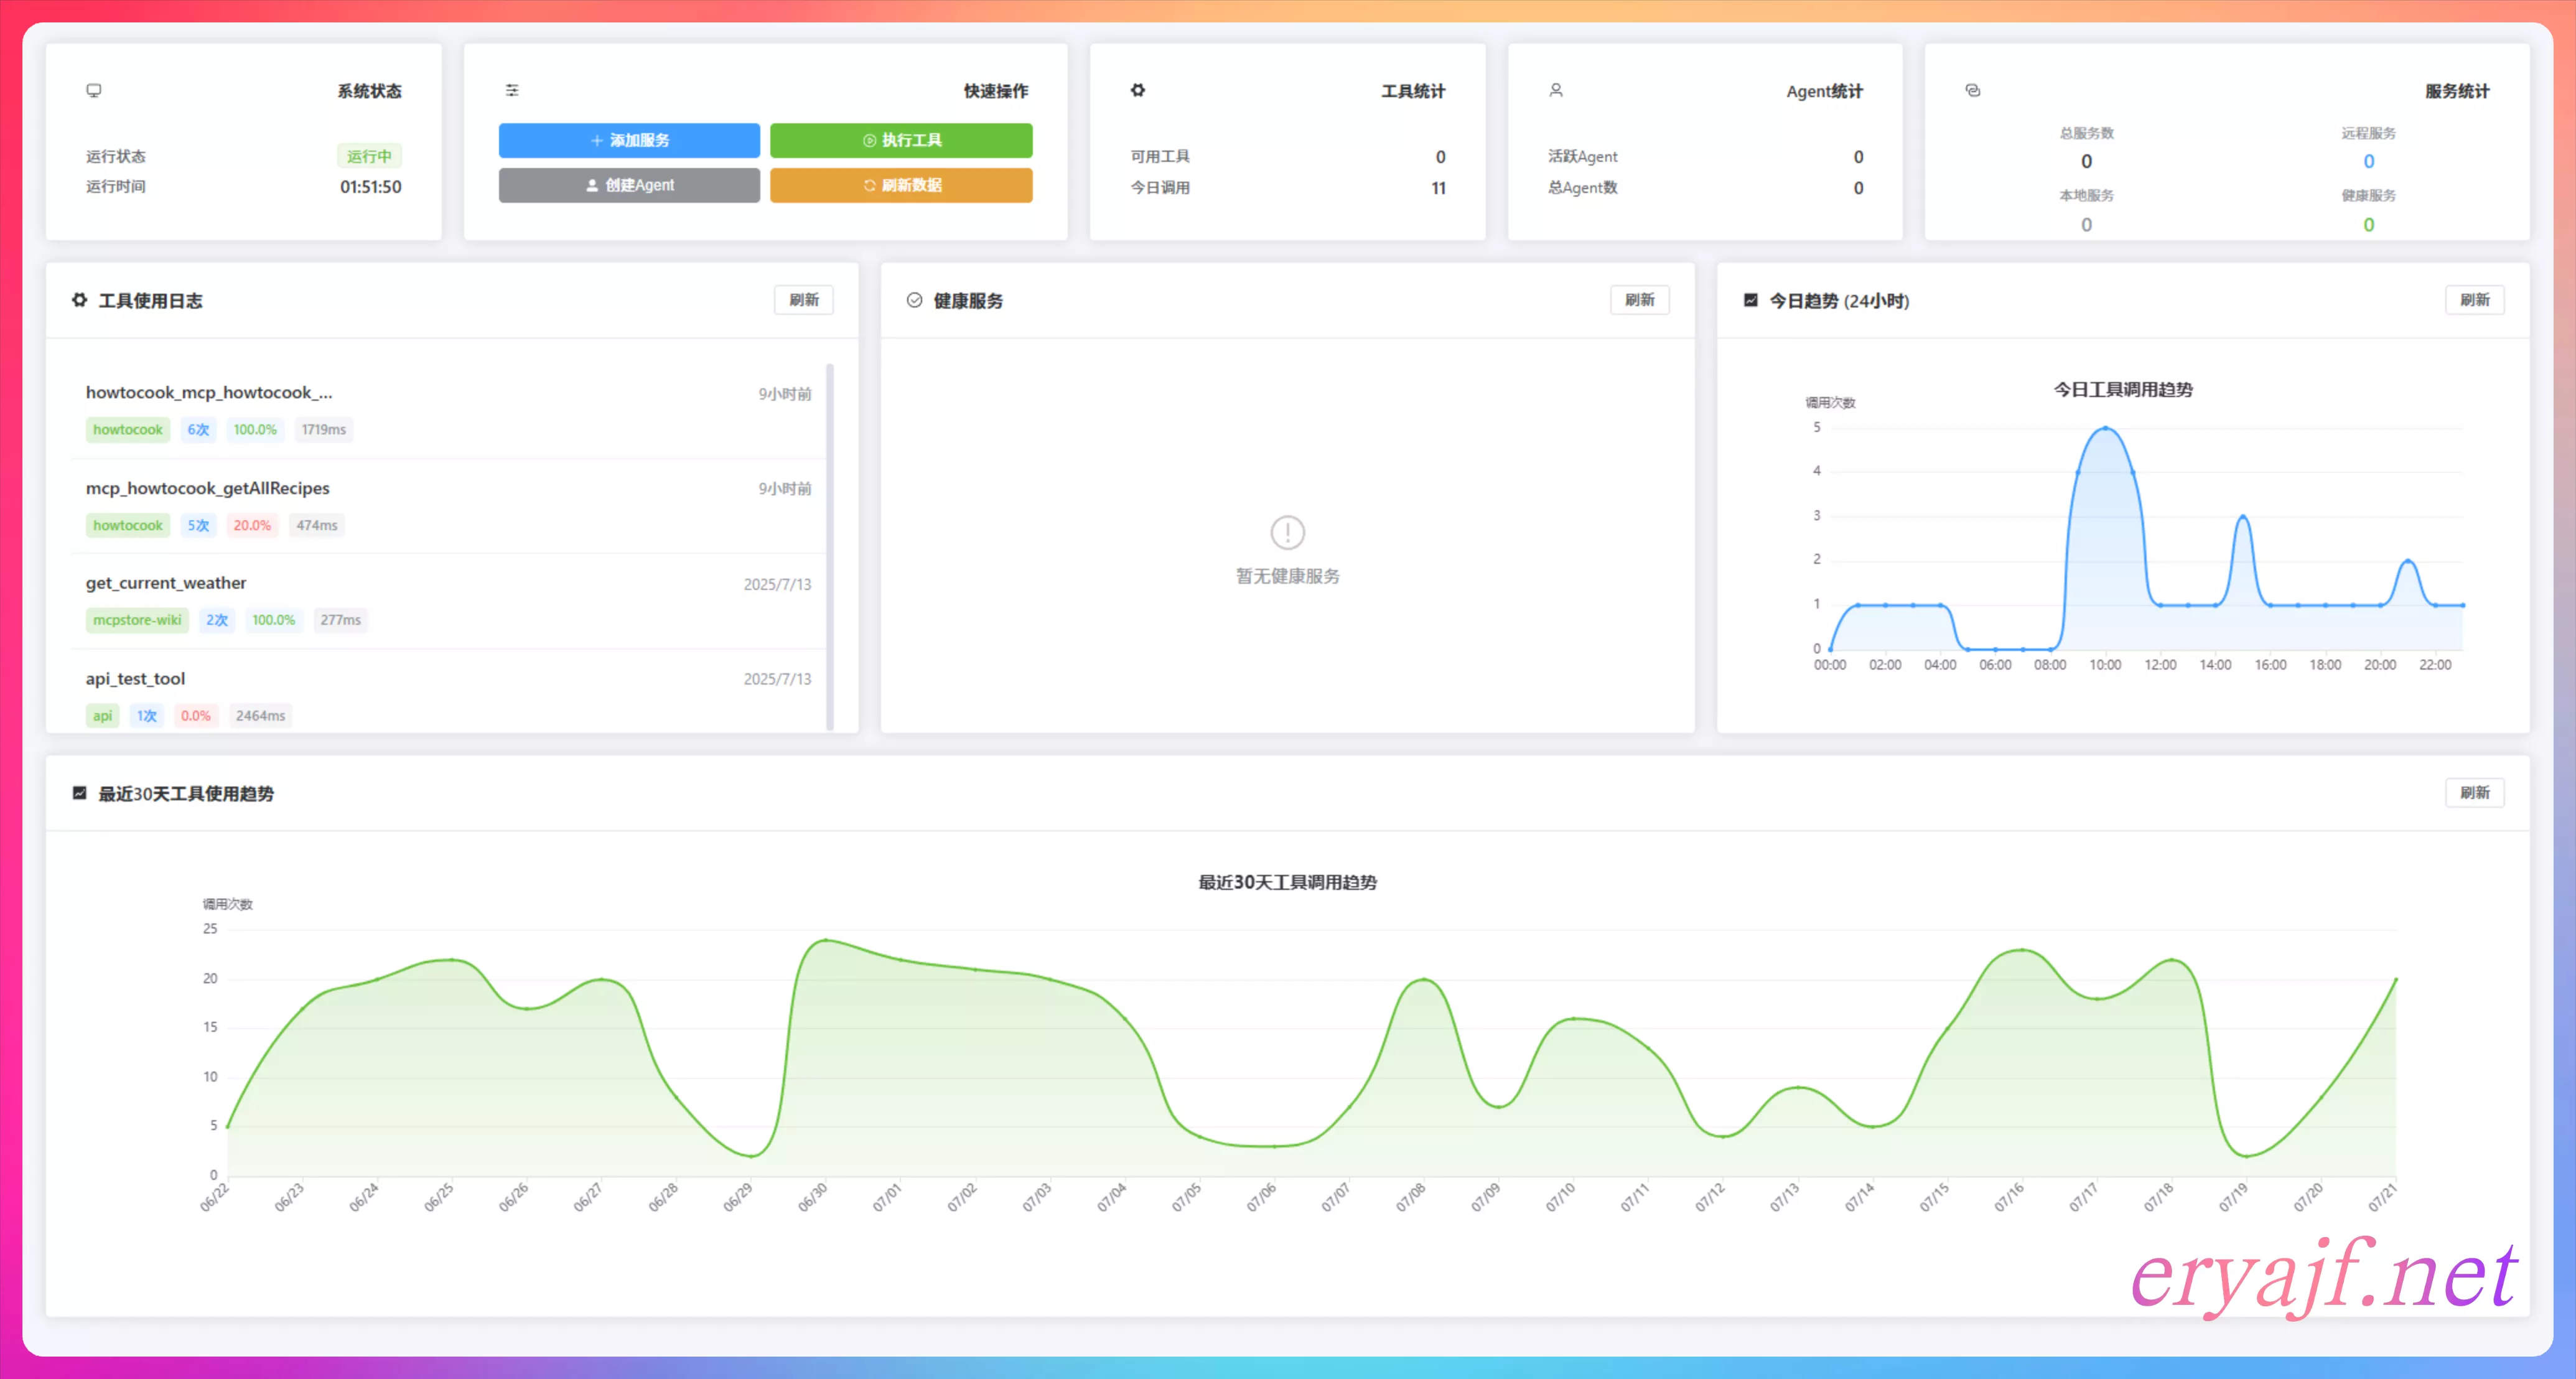This screenshot has width=2576, height=1379.
Task: Open the get_current_weather log entry
Action: [166, 583]
